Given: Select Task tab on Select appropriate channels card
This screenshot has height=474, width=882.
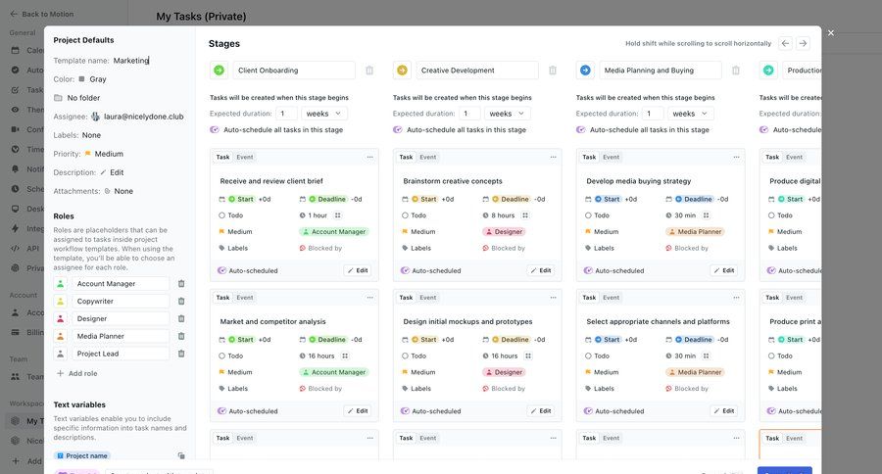Looking at the screenshot, I should click(x=589, y=298).
